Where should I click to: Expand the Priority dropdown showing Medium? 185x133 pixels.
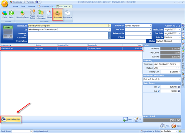click(179, 37)
